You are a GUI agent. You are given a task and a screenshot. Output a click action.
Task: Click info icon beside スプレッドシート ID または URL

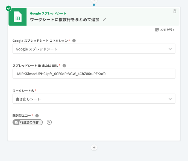64,66
